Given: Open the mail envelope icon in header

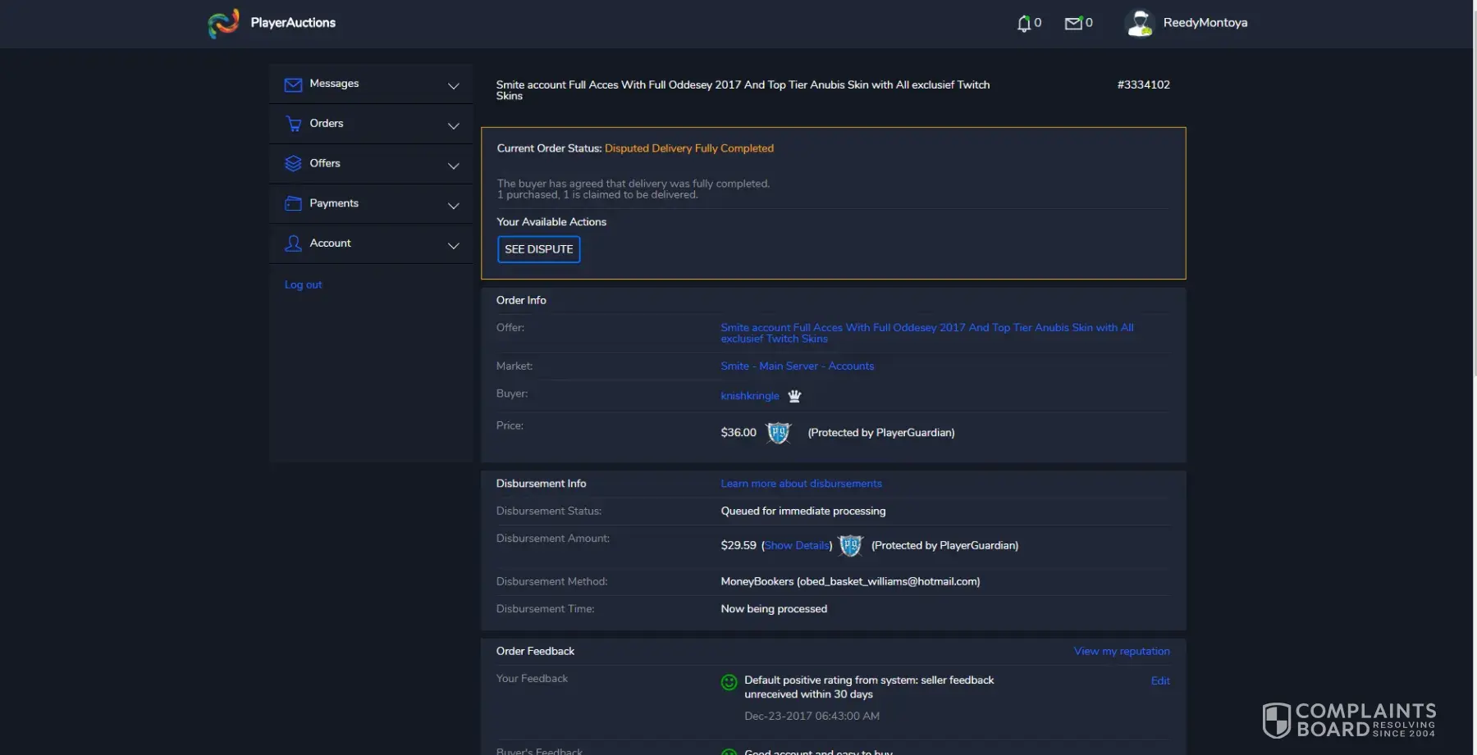Looking at the screenshot, I should (1073, 24).
